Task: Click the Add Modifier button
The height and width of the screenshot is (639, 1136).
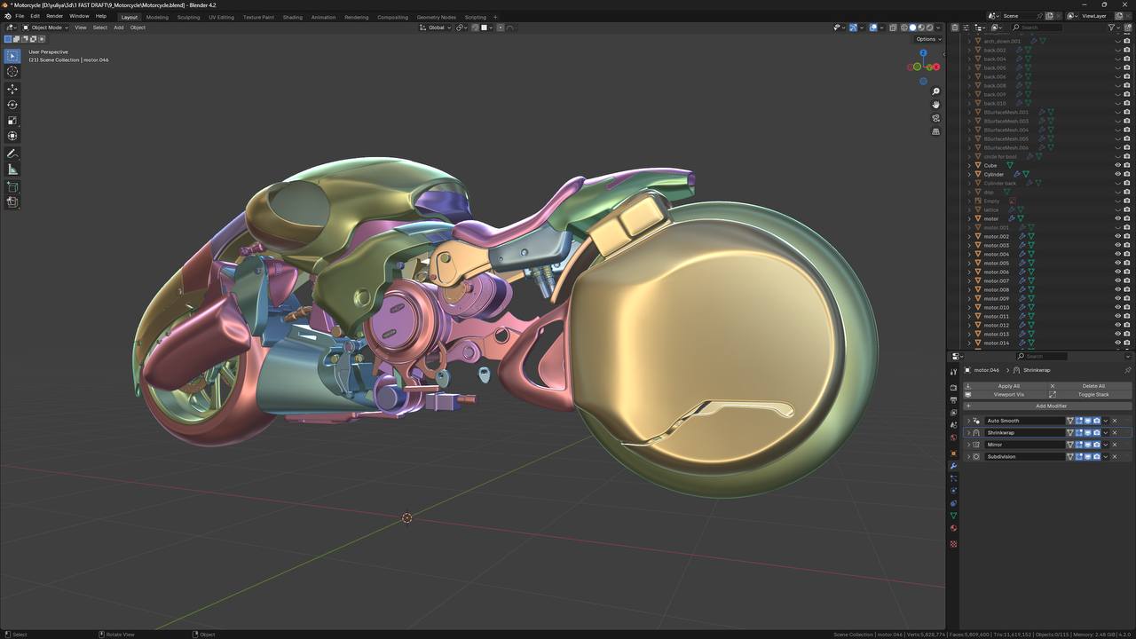Action: (x=1047, y=406)
